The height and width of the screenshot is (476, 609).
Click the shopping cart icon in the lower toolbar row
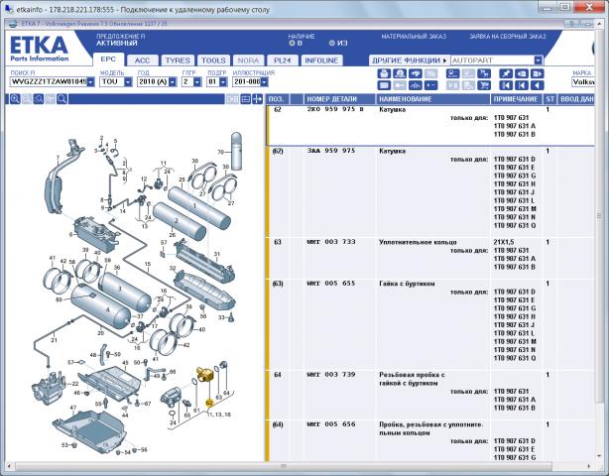point(484,85)
